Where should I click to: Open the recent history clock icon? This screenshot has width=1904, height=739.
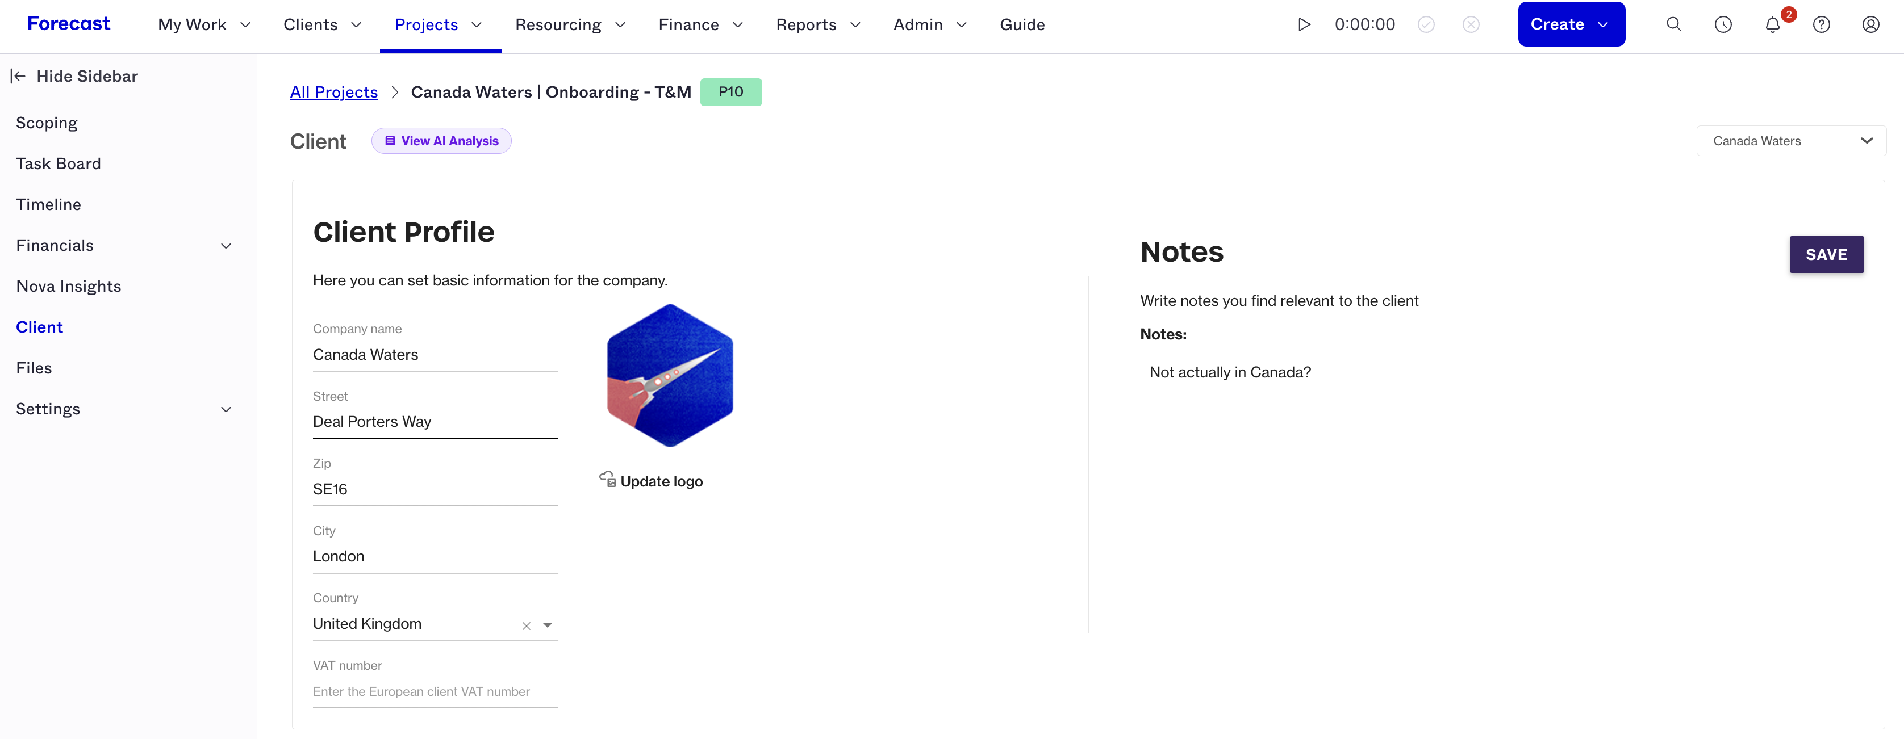click(1723, 24)
